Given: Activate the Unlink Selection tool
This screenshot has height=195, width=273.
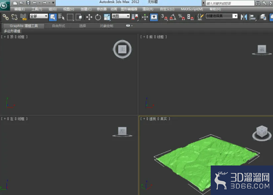Looking at the screenshot, I should 14,17.
